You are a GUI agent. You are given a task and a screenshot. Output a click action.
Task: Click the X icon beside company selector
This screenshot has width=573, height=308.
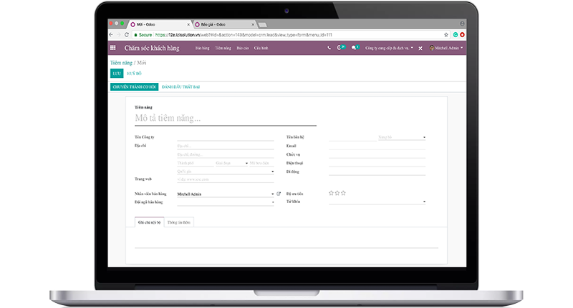pyautogui.click(x=420, y=48)
